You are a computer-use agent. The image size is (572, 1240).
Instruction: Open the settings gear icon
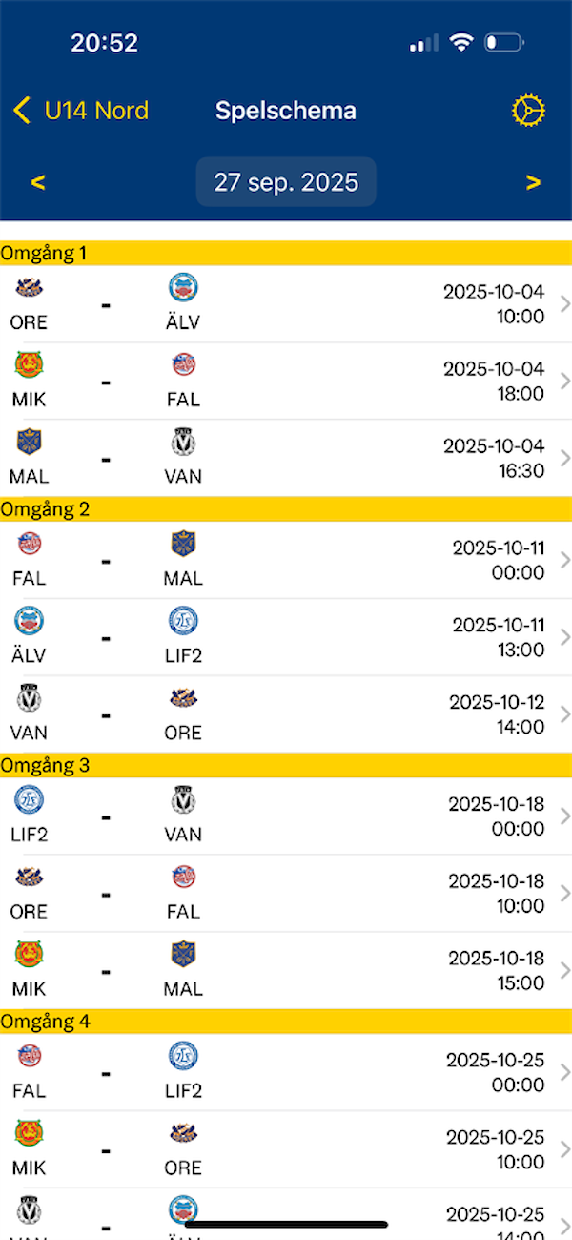(x=527, y=112)
